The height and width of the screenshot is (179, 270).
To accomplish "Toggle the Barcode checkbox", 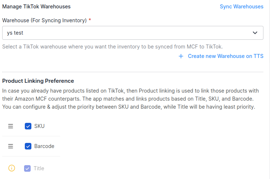I will tap(28, 146).
